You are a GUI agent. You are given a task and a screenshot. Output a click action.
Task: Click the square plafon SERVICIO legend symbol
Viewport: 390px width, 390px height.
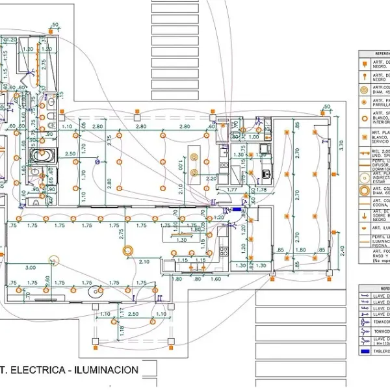click(365, 137)
